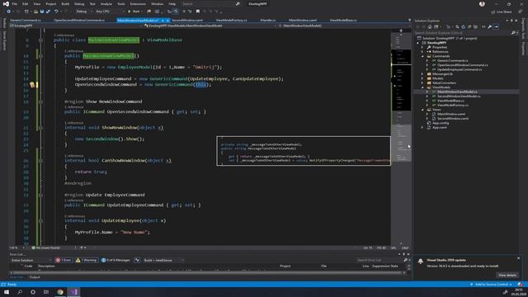Open the Live Share button
This screenshot has height=297, width=528.
502,12
